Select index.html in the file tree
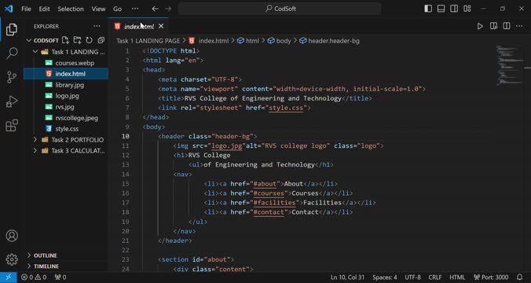Screen dimensions: 531x283 [66, 74]
